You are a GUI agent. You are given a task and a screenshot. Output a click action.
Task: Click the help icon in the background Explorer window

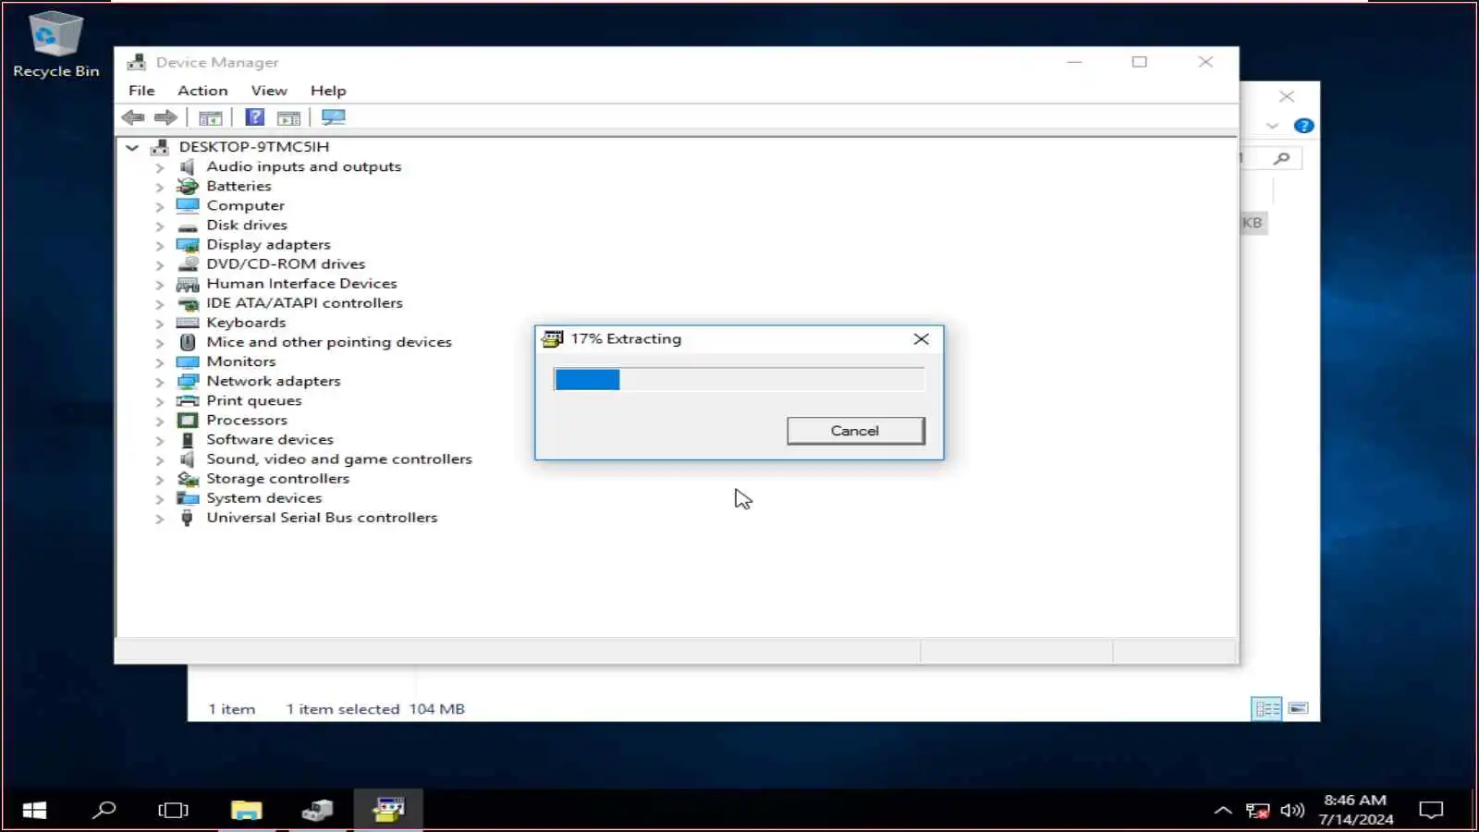pos(1303,126)
